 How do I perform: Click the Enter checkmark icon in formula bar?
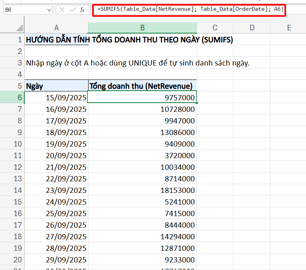(x=72, y=10)
